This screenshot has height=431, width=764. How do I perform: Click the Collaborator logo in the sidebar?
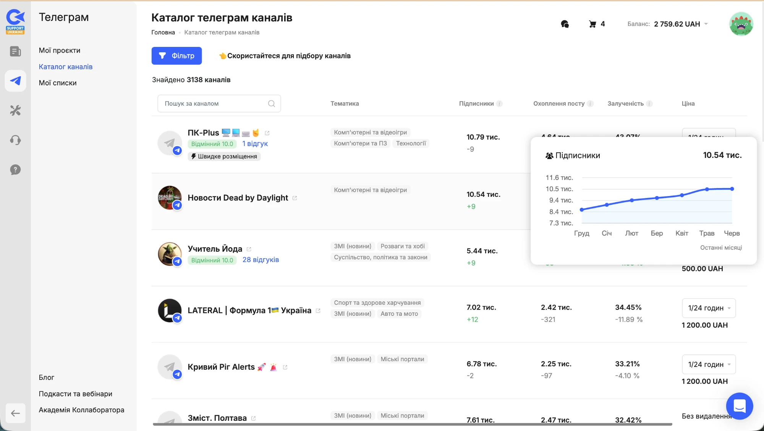tap(15, 22)
